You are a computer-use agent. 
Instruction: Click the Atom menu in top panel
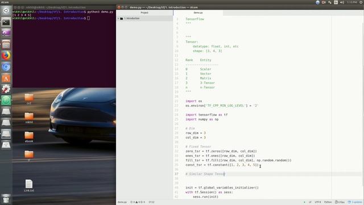[5, 2]
